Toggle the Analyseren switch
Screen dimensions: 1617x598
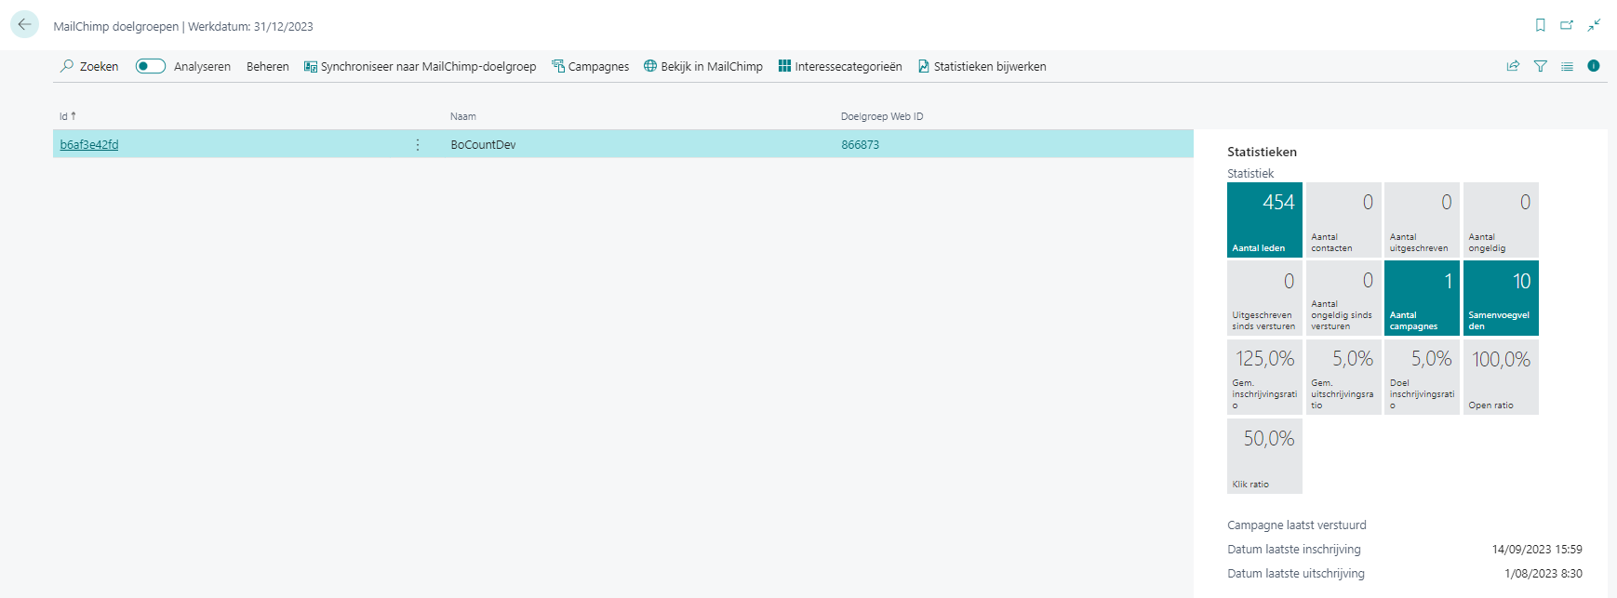click(151, 66)
